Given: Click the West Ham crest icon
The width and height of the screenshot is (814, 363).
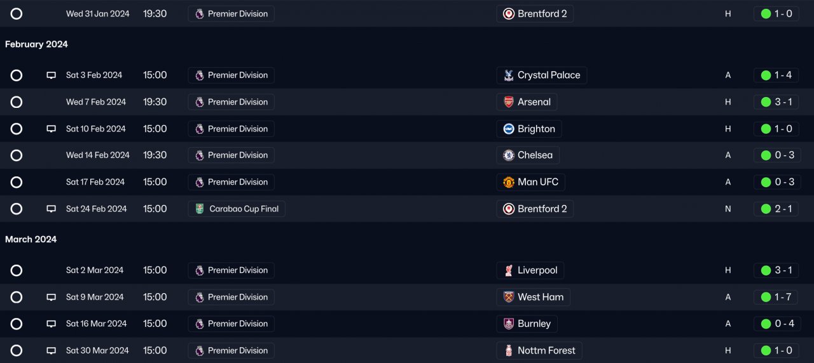Looking at the screenshot, I should [509, 297].
